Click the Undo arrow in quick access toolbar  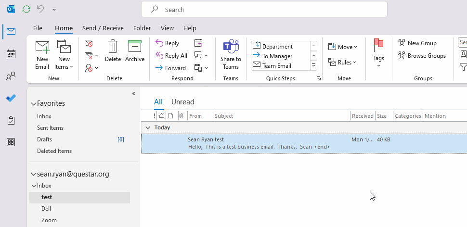[x=40, y=9]
